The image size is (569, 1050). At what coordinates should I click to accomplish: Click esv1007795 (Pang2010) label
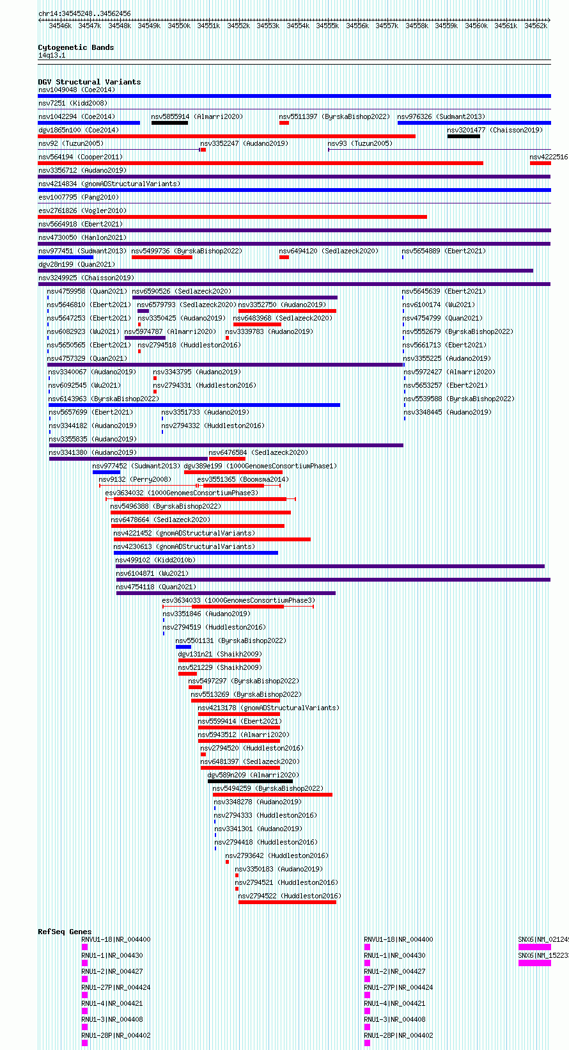pos(79,197)
